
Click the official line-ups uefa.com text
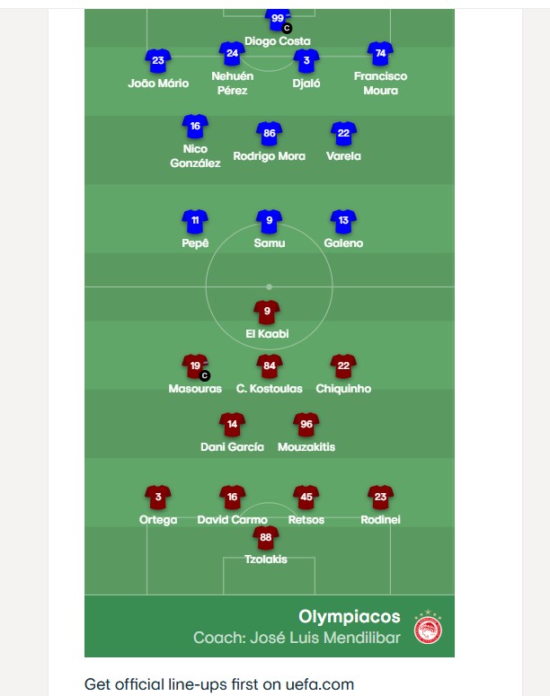coord(219,684)
